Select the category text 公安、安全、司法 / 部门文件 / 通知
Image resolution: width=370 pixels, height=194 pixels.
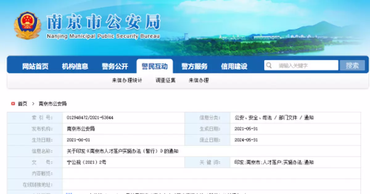[x=274, y=118]
